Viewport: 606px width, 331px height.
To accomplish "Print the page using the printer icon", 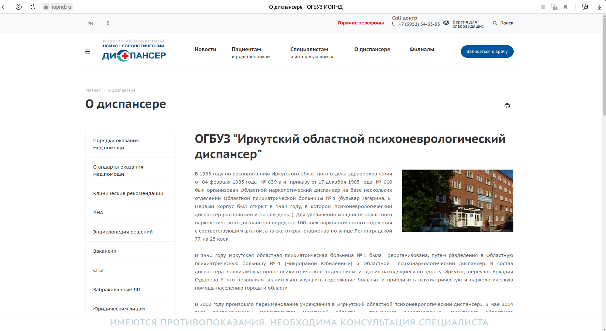I will point(507,106).
